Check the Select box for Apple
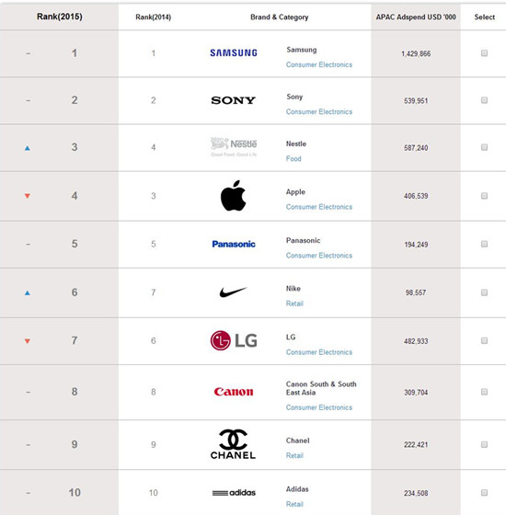Screen dimensions: 506x515 (x=484, y=196)
